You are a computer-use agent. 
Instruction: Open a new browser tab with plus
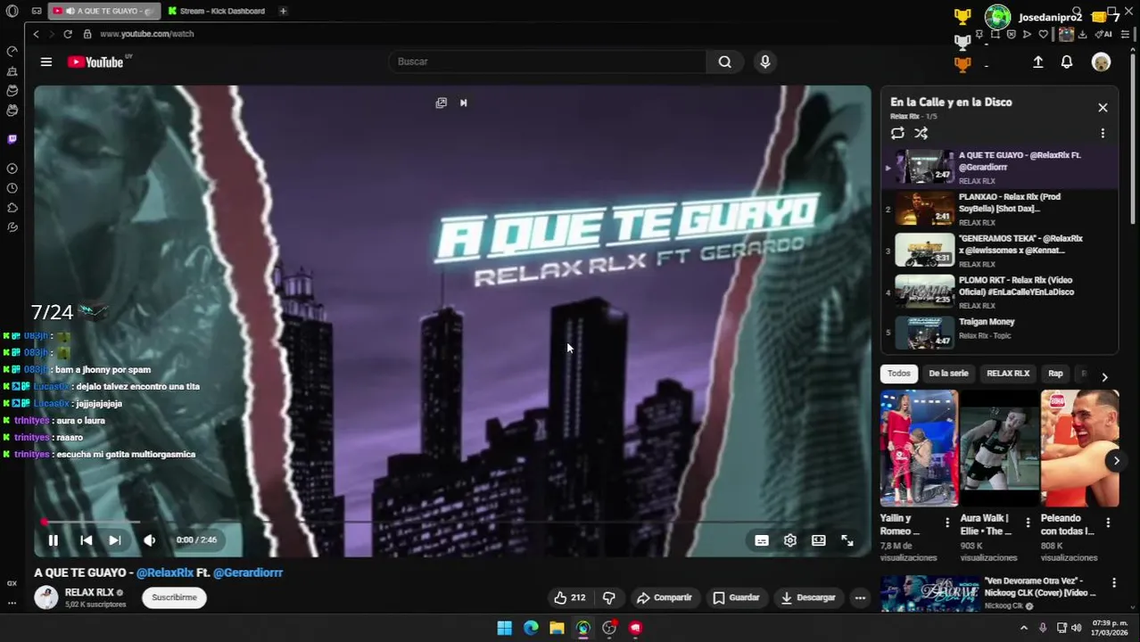[283, 11]
